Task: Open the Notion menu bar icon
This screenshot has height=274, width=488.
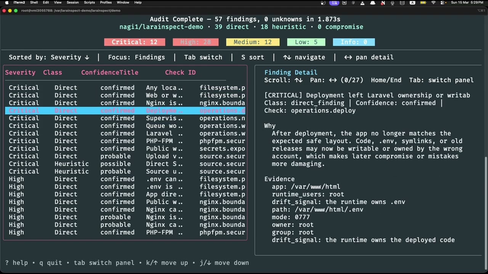Action: (344, 2)
